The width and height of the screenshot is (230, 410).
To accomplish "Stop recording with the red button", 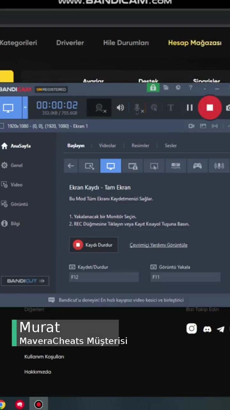I will [210, 108].
